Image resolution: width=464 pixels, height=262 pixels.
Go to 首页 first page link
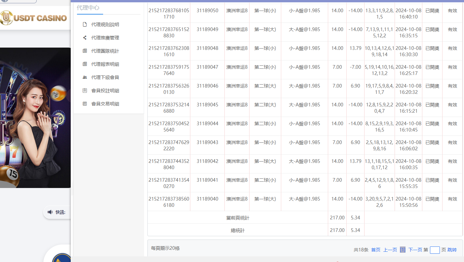click(375, 250)
